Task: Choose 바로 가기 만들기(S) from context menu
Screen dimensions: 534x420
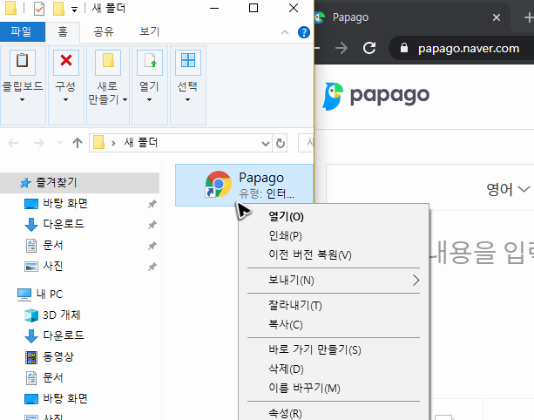Action: point(334,349)
